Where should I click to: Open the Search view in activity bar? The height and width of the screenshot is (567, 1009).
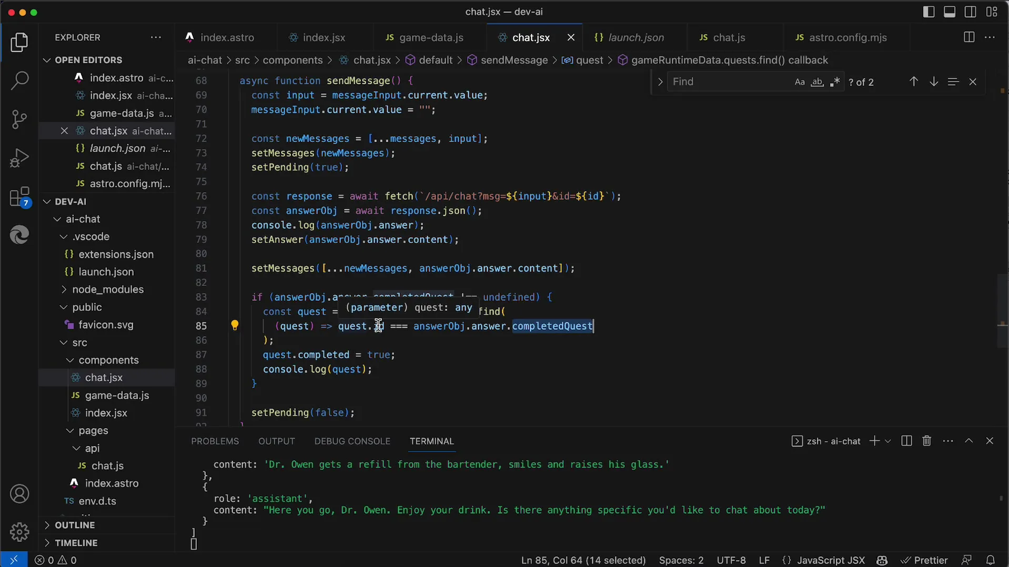(19, 80)
